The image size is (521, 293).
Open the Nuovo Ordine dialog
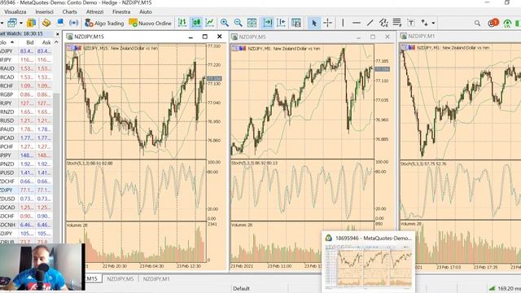[150, 23]
